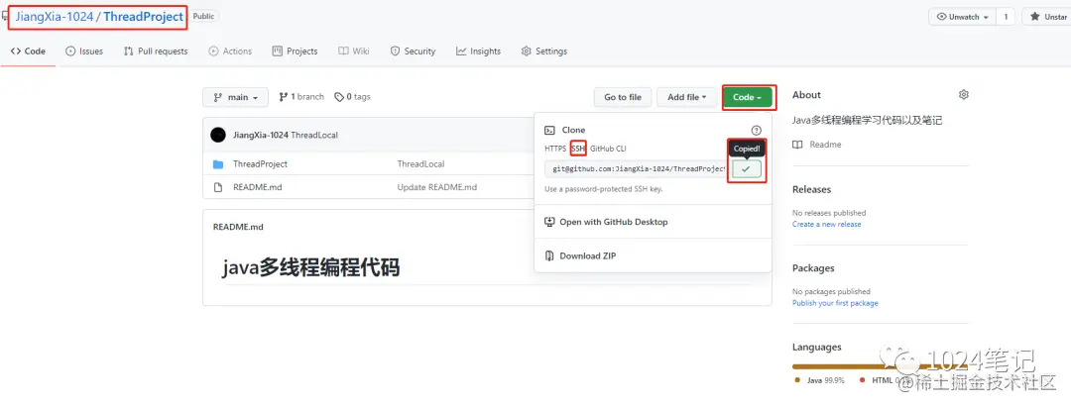Click the Public visibility badge

point(203,17)
